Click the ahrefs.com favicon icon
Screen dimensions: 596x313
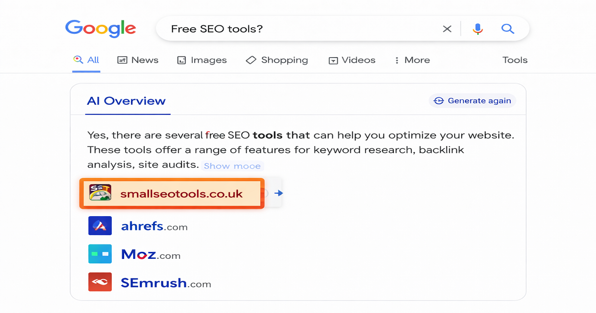pos(100,226)
